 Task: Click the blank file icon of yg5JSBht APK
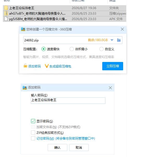6,19
